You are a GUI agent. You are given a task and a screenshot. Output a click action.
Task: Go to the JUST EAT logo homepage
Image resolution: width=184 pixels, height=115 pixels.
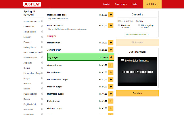pyautogui.click(x=32, y=4)
